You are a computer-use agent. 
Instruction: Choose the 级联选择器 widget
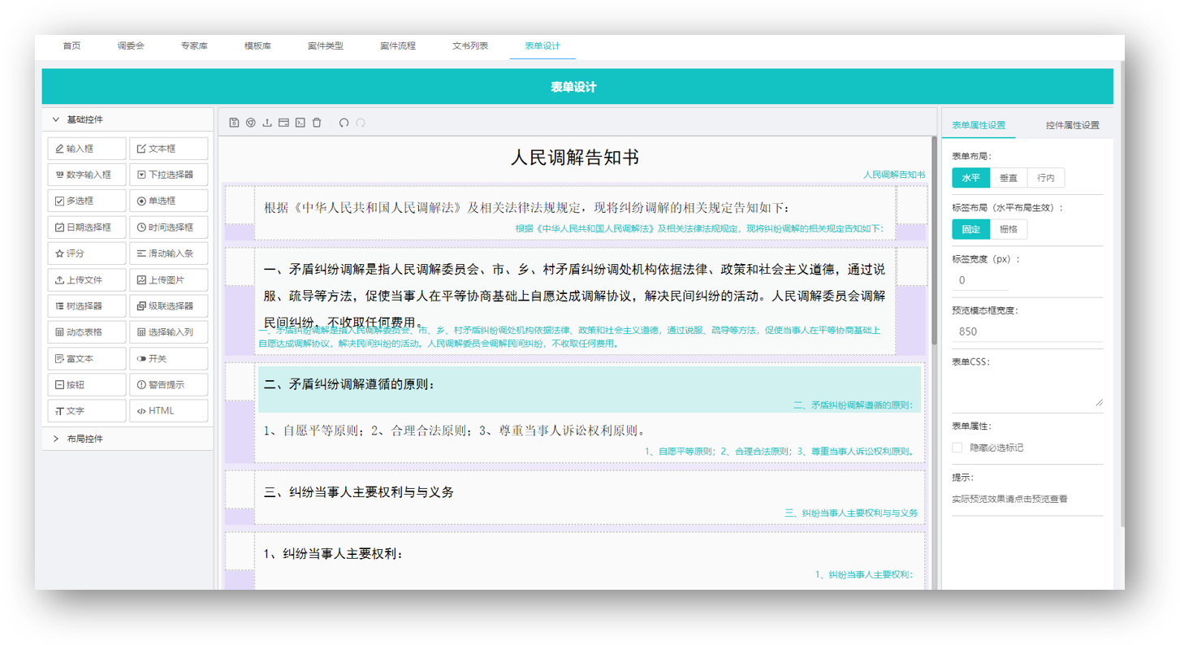click(168, 306)
